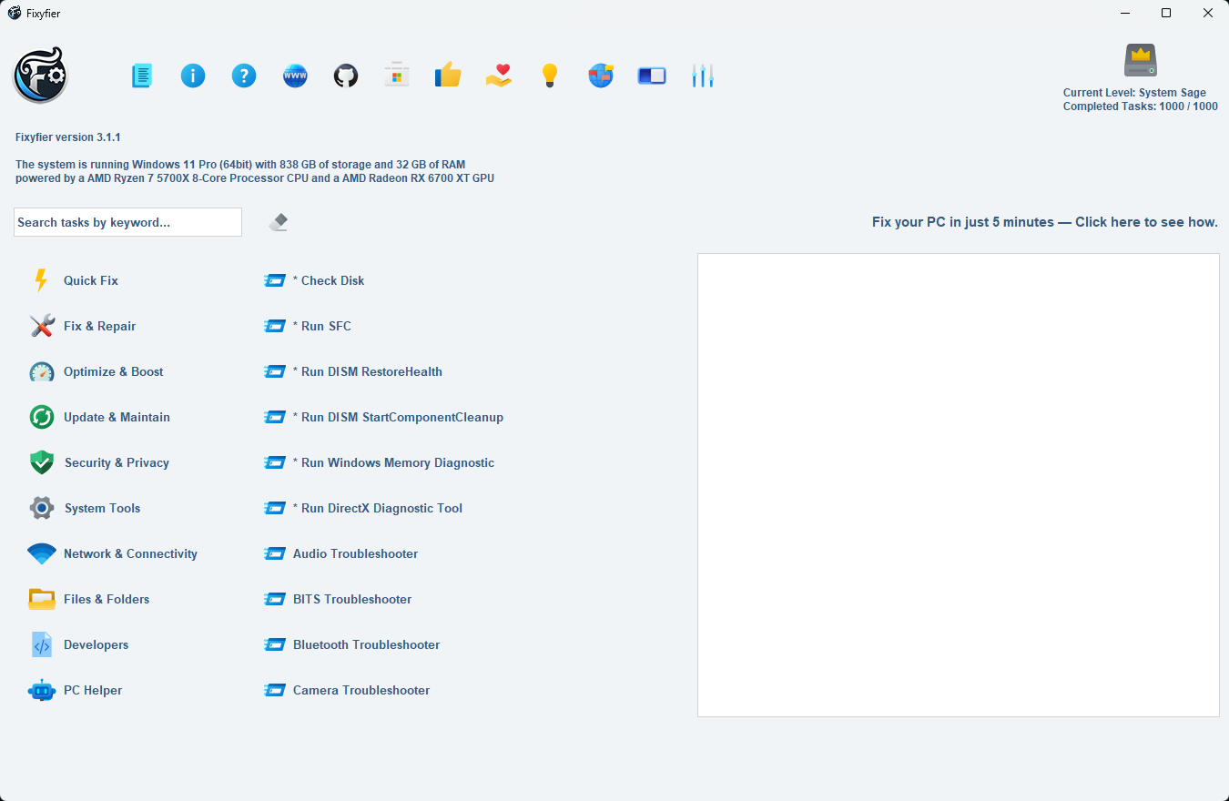Screen dimensions: 1229x801
Task: Click the Fix your PC in 5 minutes link
Action: (x=1045, y=222)
